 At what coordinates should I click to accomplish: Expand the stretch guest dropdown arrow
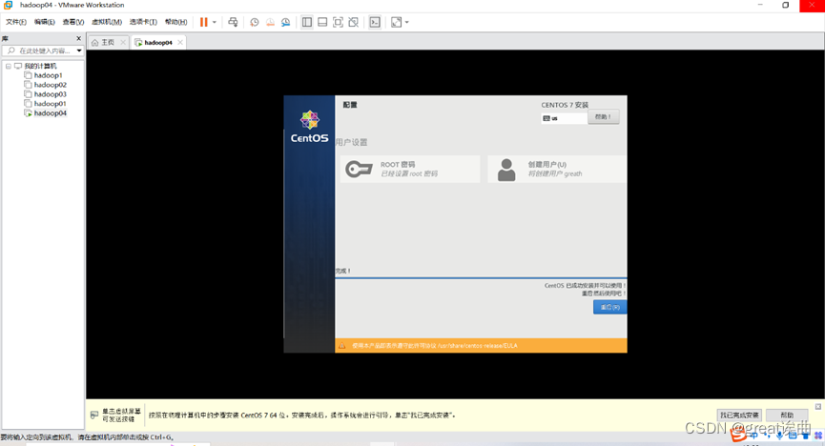(406, 22)
